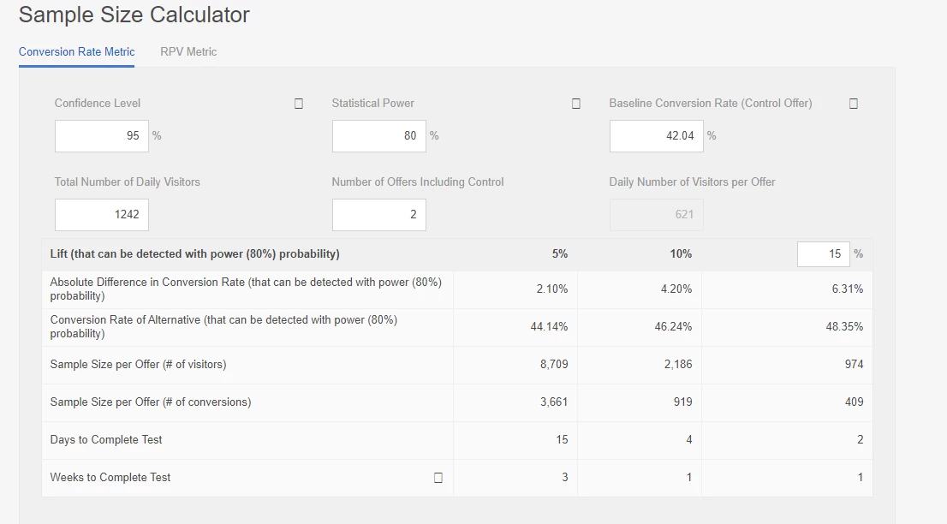Image resolution: width=947 pixels, height=524 pixels.
Task: Click the custom lift percentage input field
Action: pyautogui.click(x=823, y=254)
